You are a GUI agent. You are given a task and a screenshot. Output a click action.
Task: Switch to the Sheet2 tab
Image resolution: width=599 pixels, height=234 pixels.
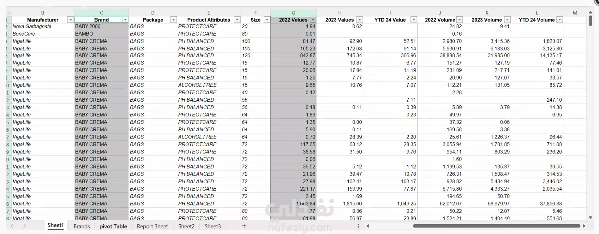[x=186, y=226]
